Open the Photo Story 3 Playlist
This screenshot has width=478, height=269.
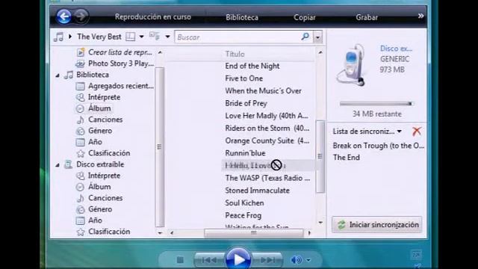pos(121,64)
